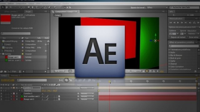Click the stopwatch next to Position property
The image size is (200, 112).
[x=19, y=91]
